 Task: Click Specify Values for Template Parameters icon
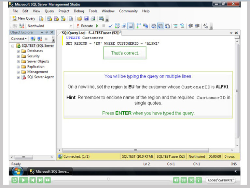click(206, 26)
